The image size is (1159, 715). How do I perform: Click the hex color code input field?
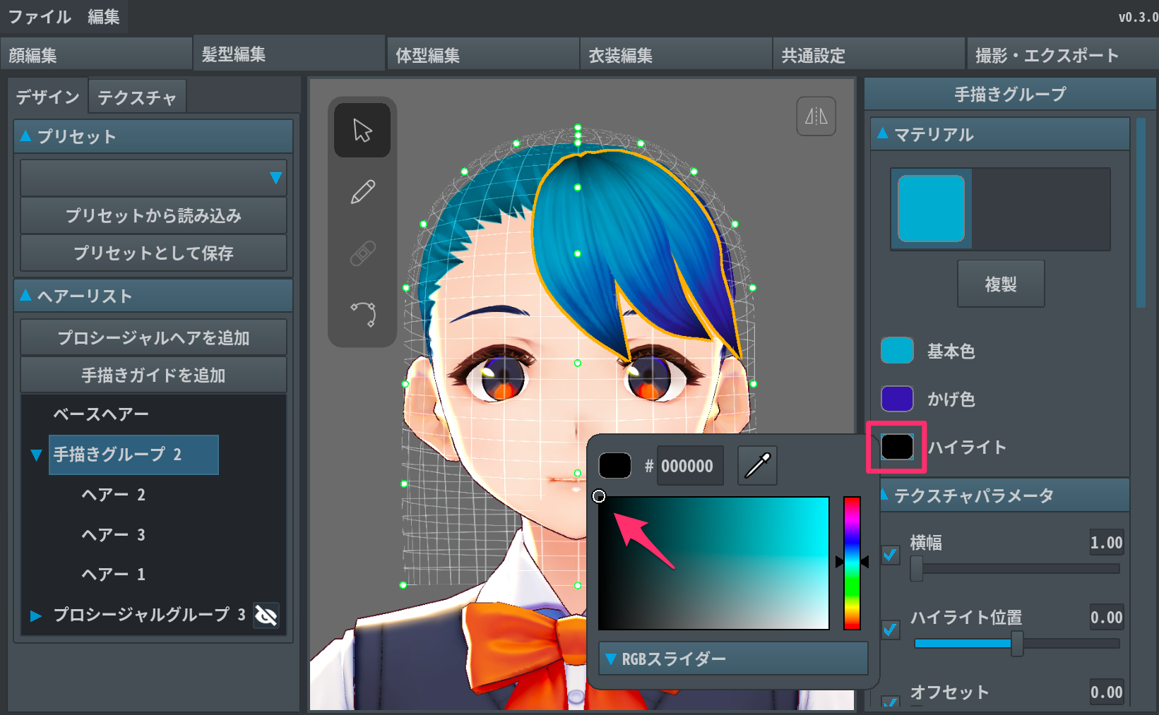tap(690, 466)
